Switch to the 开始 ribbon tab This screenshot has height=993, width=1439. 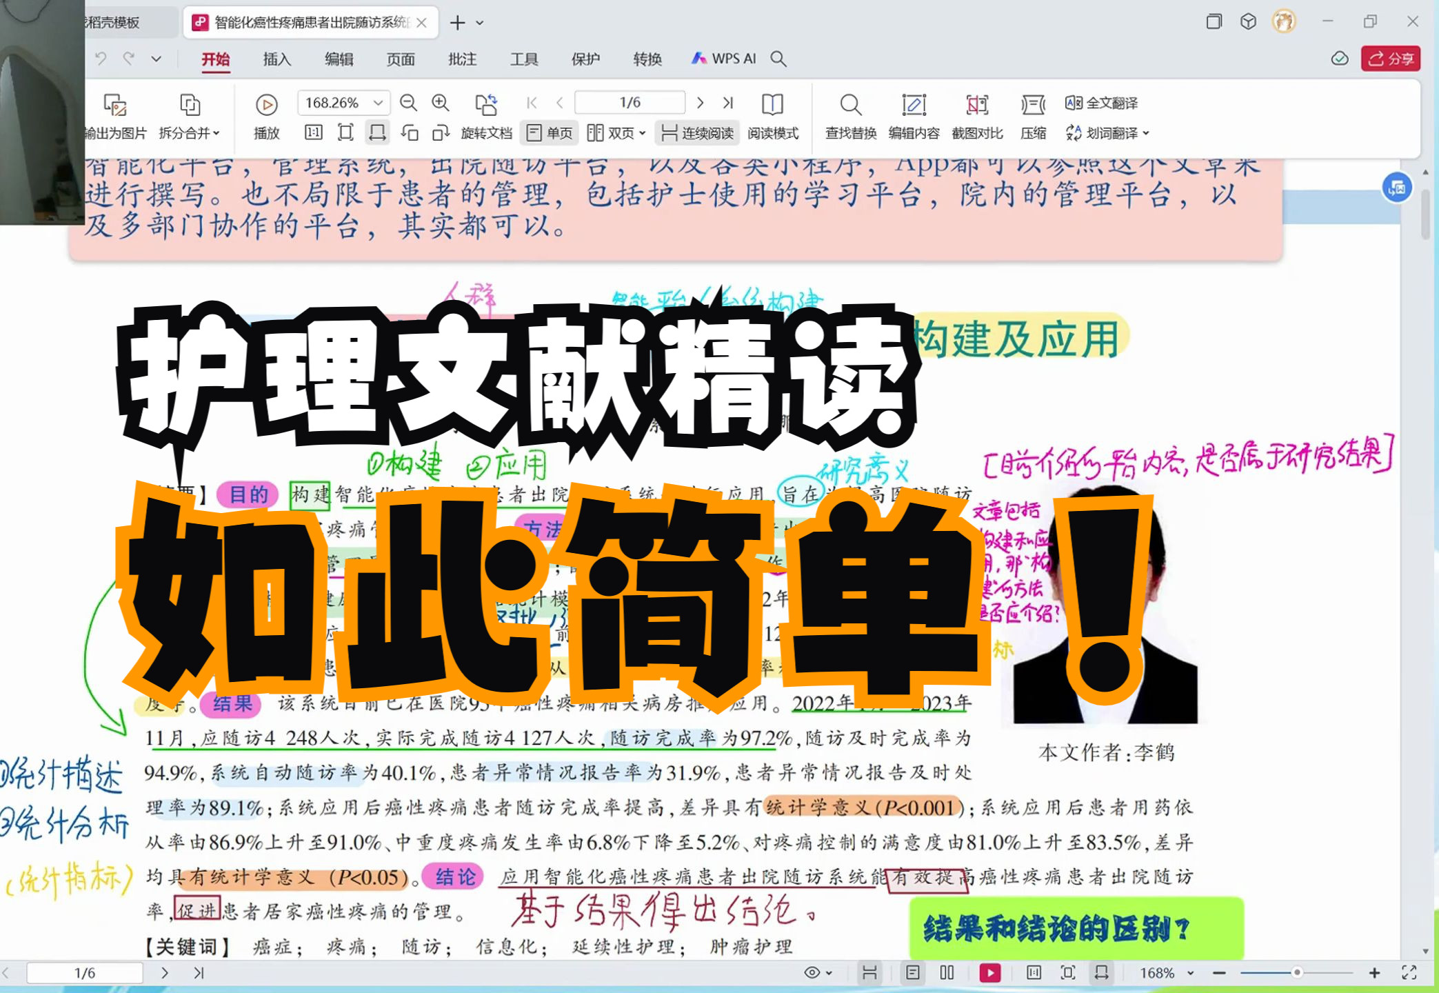tap(215, 59)
